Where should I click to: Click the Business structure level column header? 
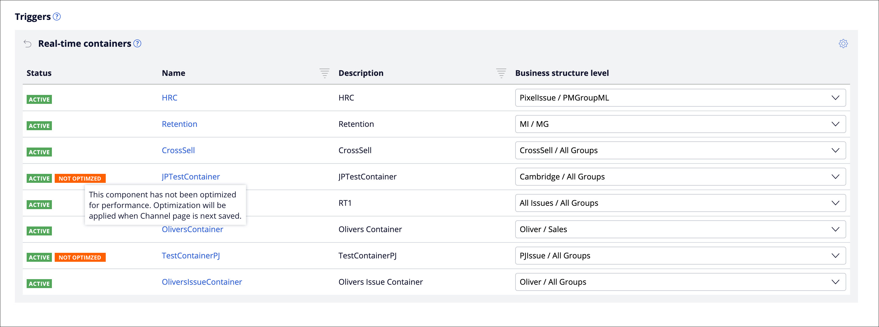562,73
